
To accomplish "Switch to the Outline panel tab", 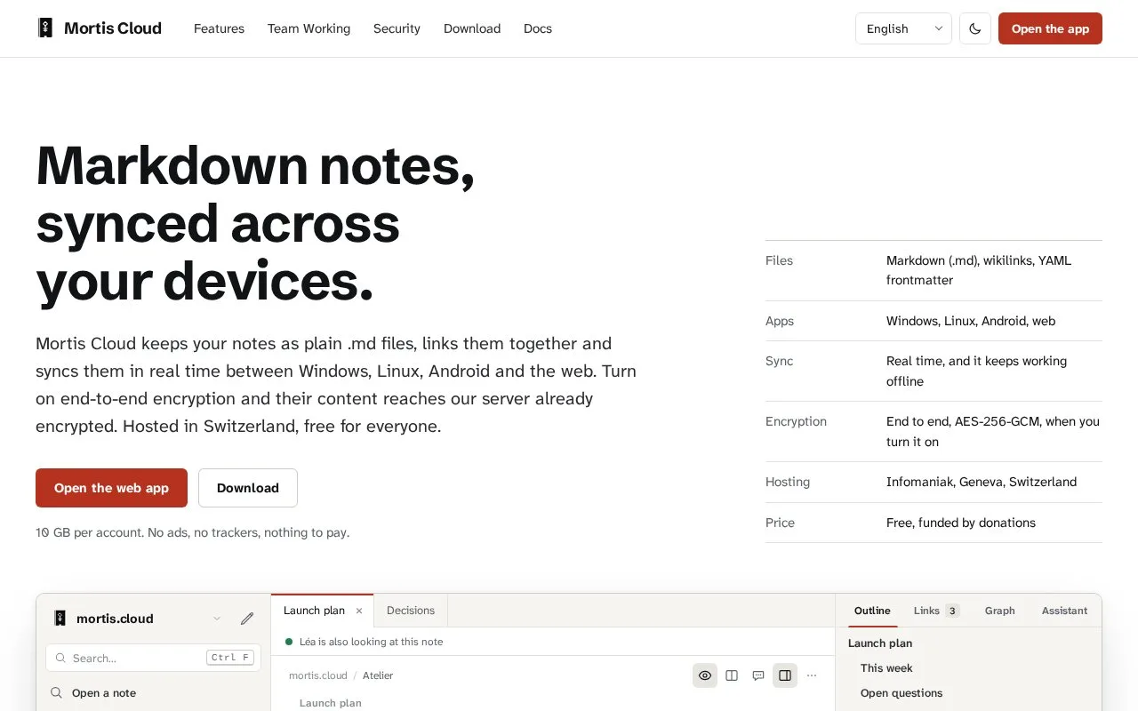I will pos(872,611).
